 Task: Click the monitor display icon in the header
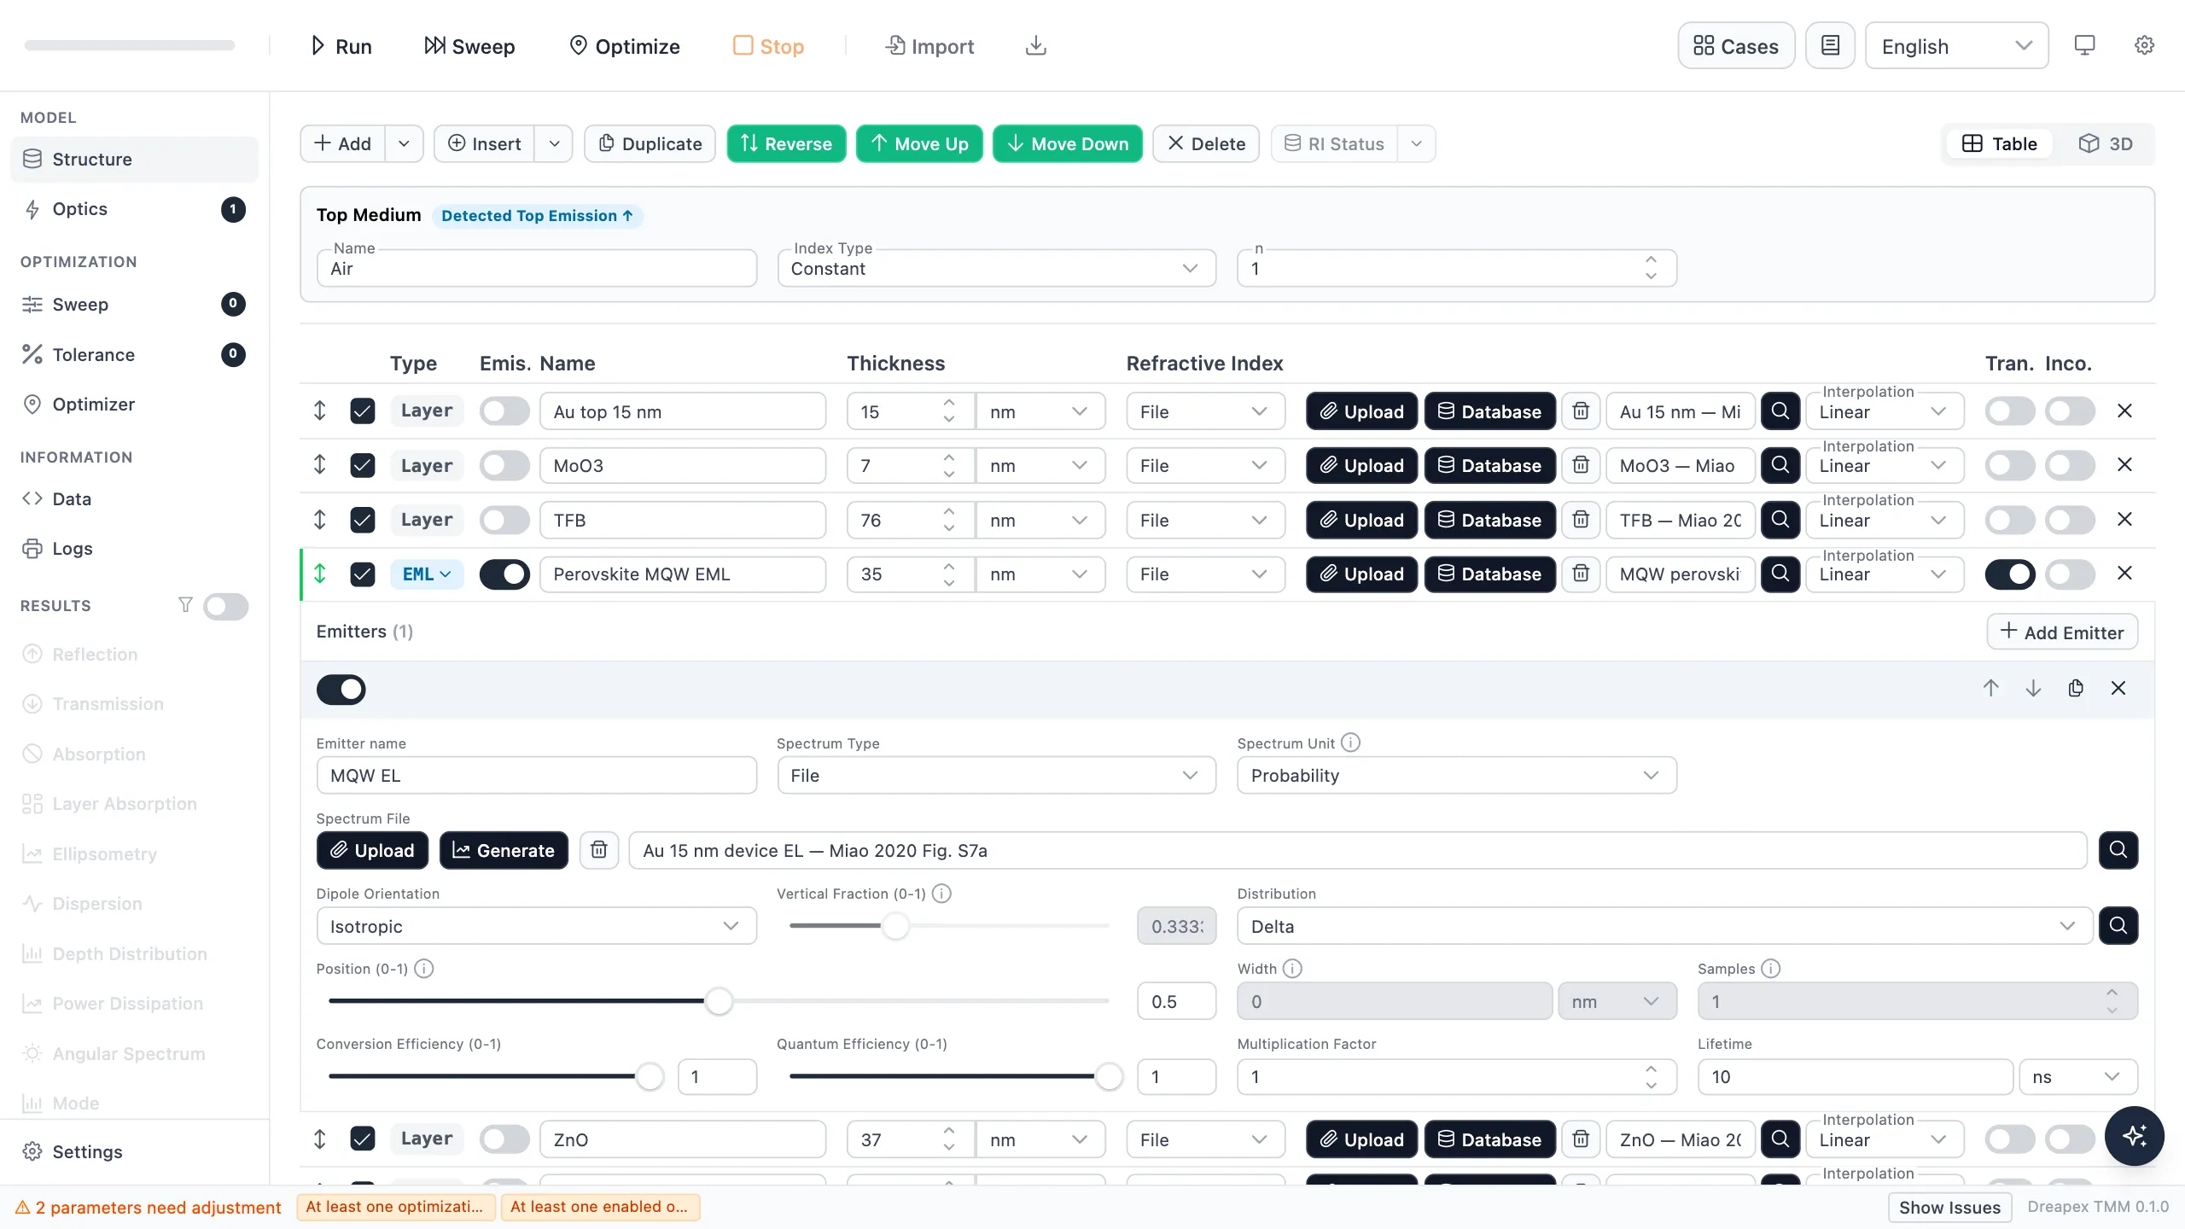[x=2084, y=46]
